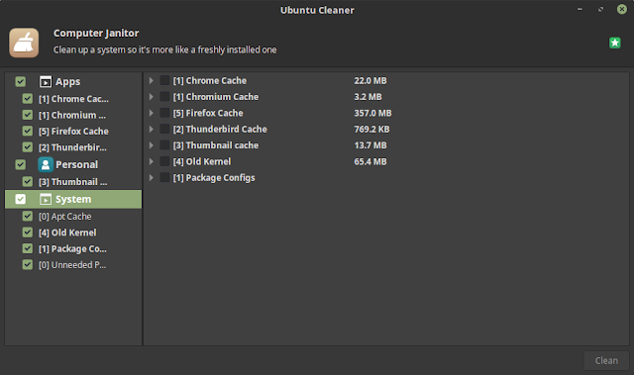Viewport: 634px width, 375px height.
Task: Check the Firefox Cache result checkbox
Action: pyautogui.click(x=164, y=113)
